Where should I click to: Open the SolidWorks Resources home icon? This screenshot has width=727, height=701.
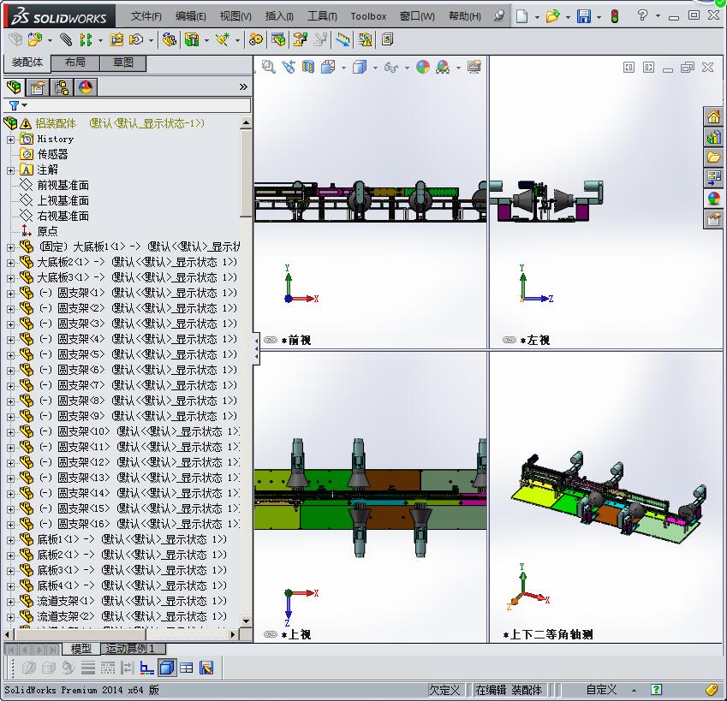coord(713,116)
